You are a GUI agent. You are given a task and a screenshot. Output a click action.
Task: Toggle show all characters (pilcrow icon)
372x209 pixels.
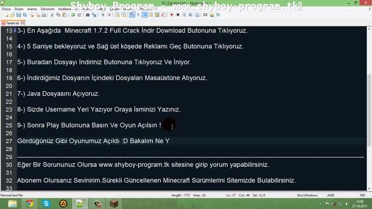138,15
